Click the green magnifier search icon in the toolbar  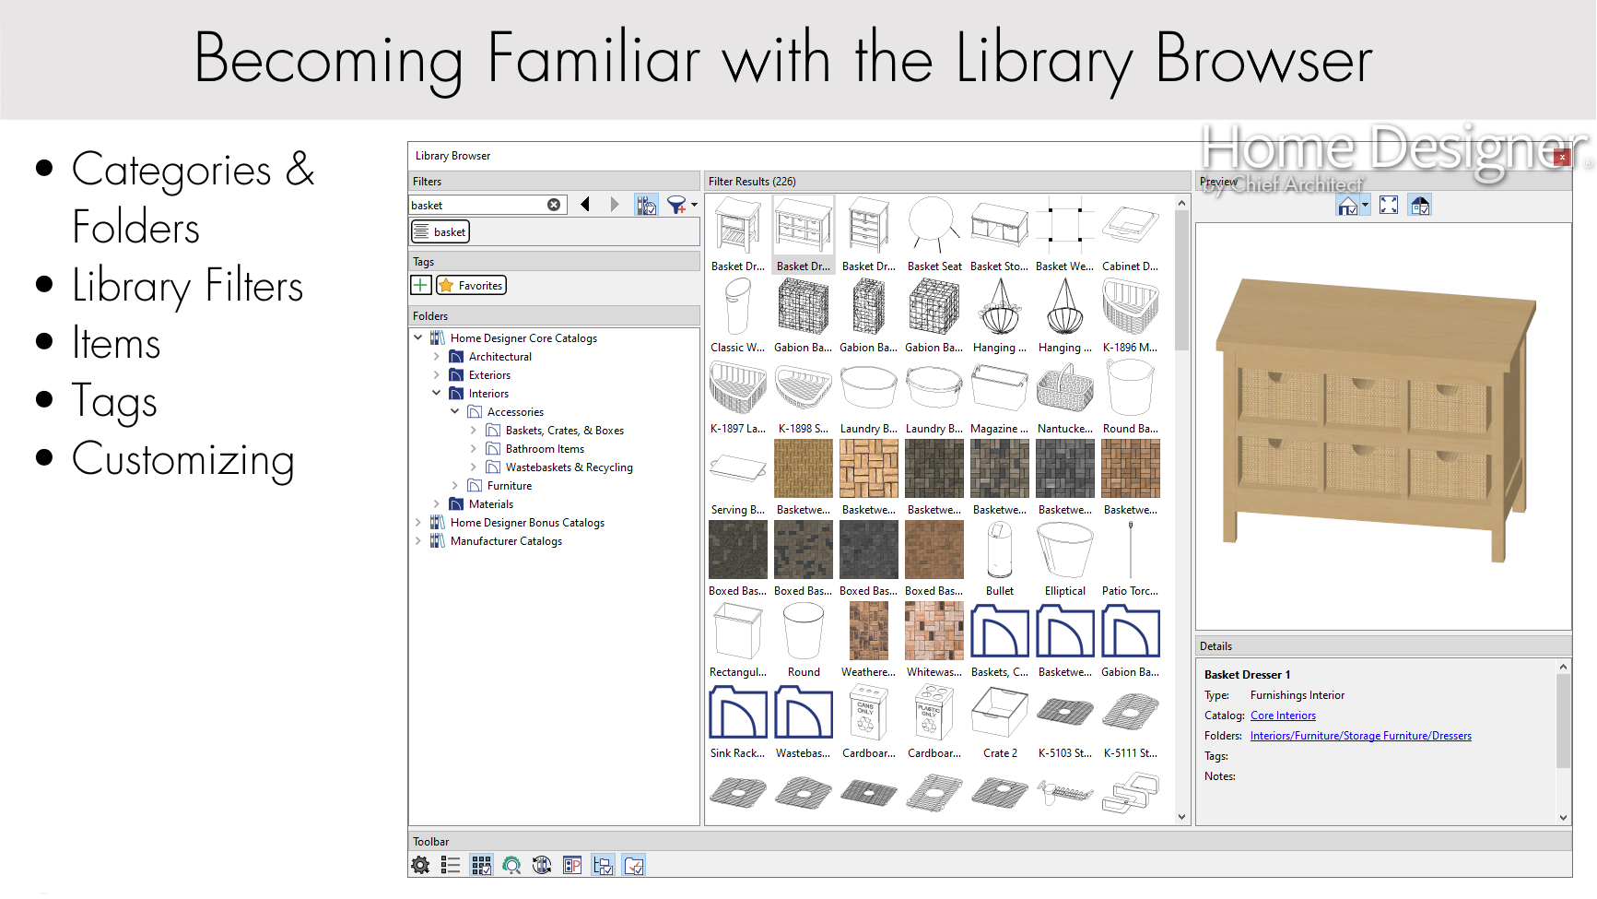511,865
